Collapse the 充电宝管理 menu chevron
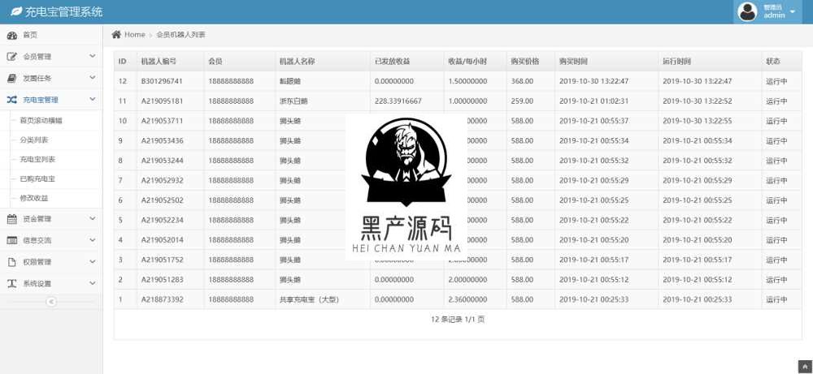813x374 pixels. (93, 99)
